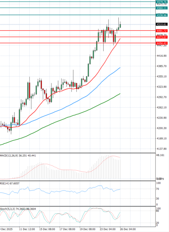Select the RSI(14) indicator label
This screenshot has height=232, width=169.
tap(5, 183)
